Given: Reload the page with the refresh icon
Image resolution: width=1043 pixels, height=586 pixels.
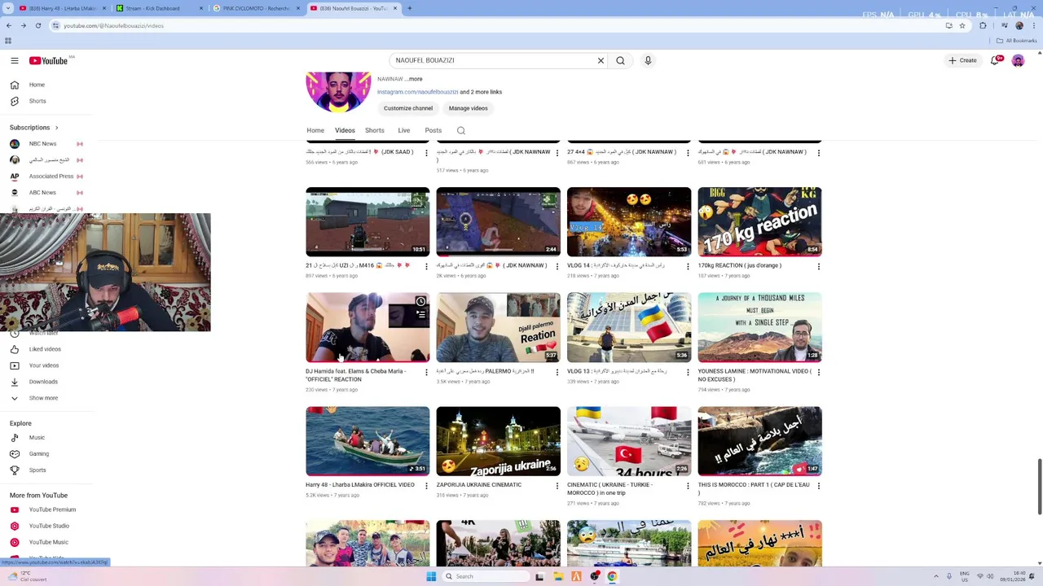Looking at the screenshot, I should [37, 25].
